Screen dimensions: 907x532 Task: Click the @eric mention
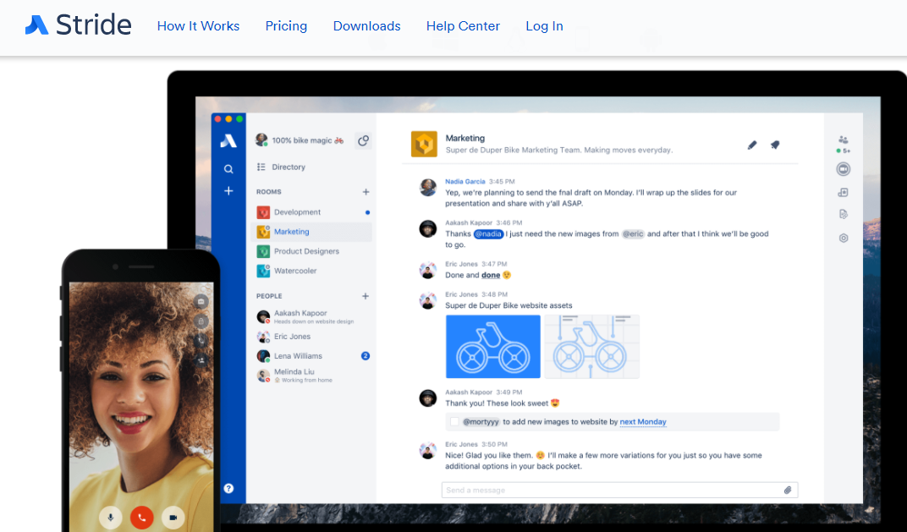[x=633, y=233]
